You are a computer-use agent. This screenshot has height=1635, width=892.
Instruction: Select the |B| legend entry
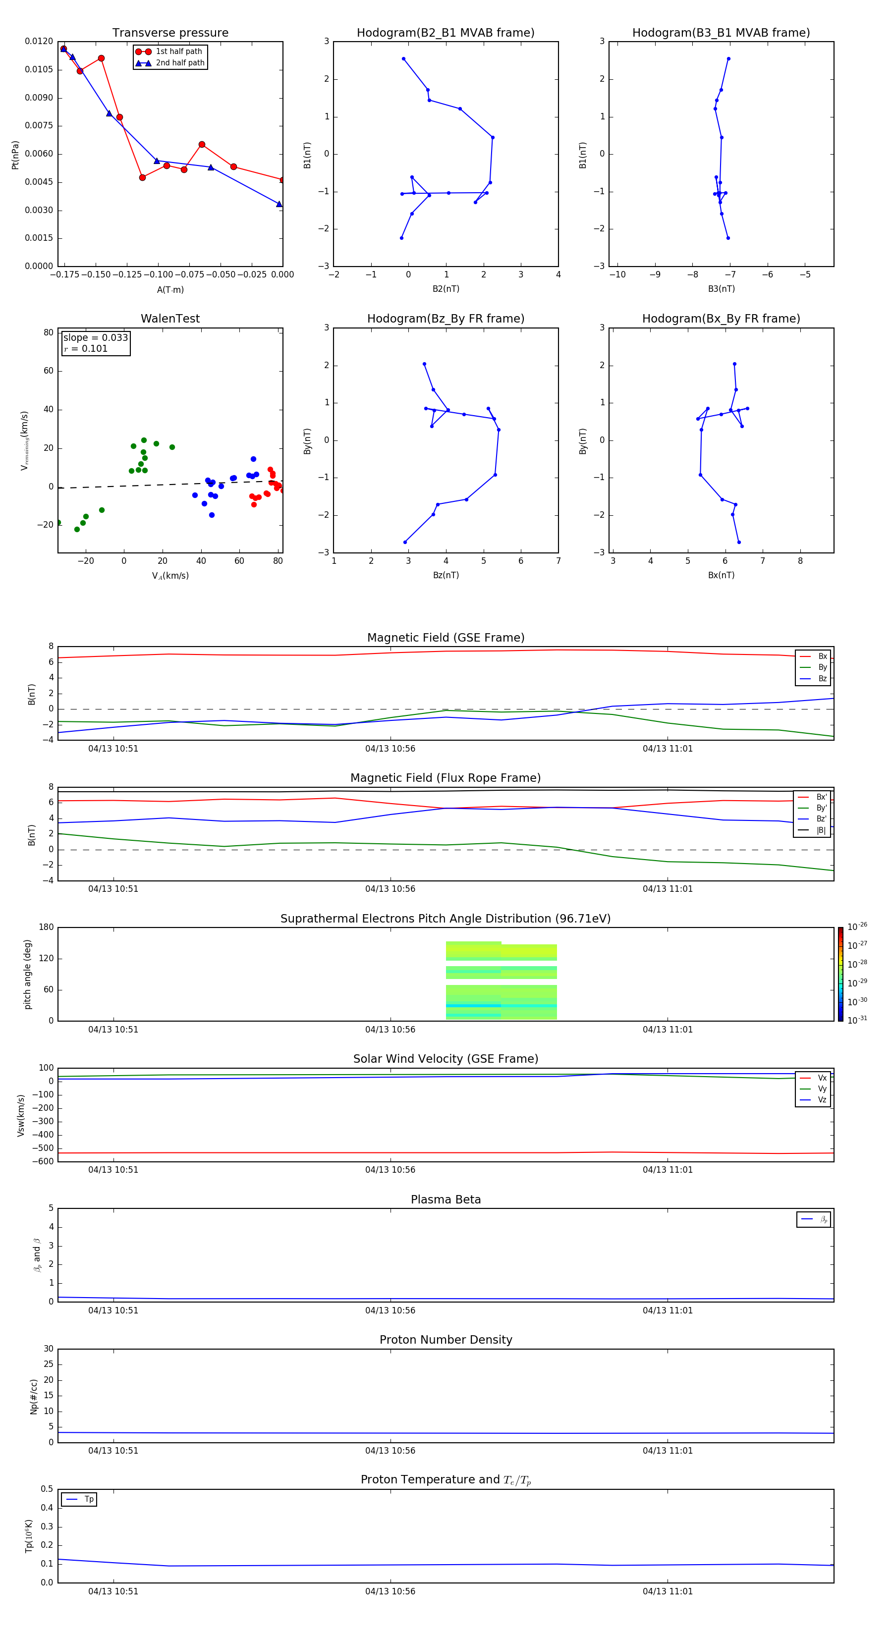pyautogui.click(x=812, y=830)
